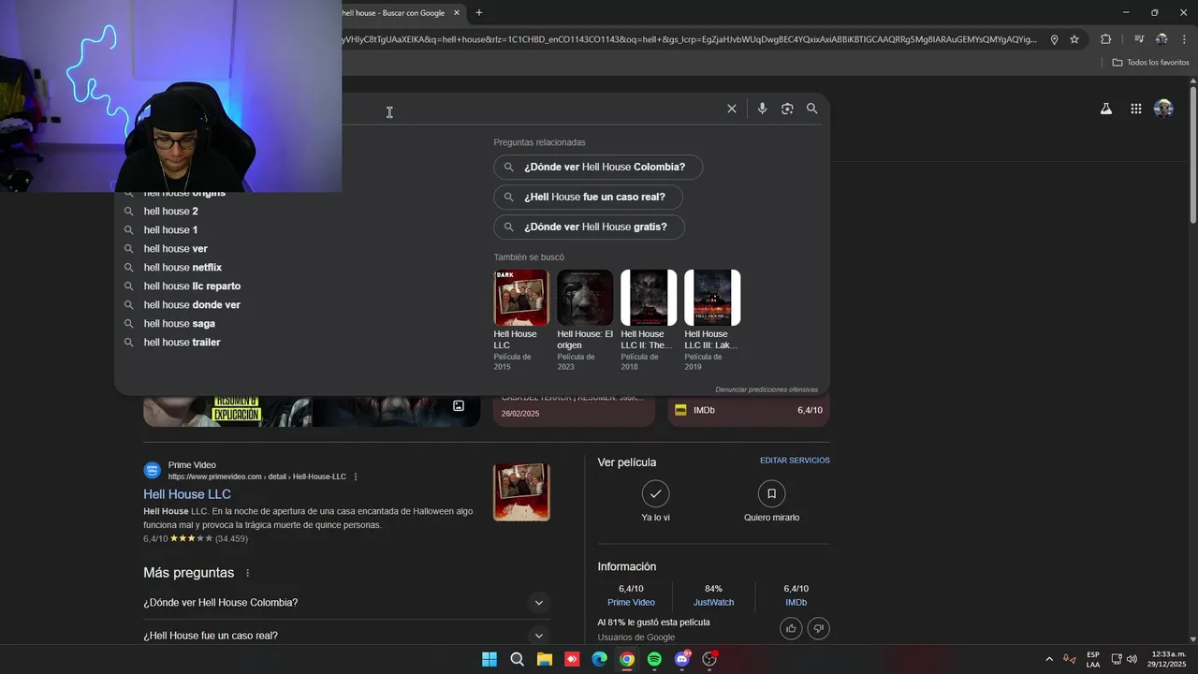Image resolution: width=1198 pixels, height=674 pixels.
Task: Open File Explorer from the taskbar
Action: [545, 659]
